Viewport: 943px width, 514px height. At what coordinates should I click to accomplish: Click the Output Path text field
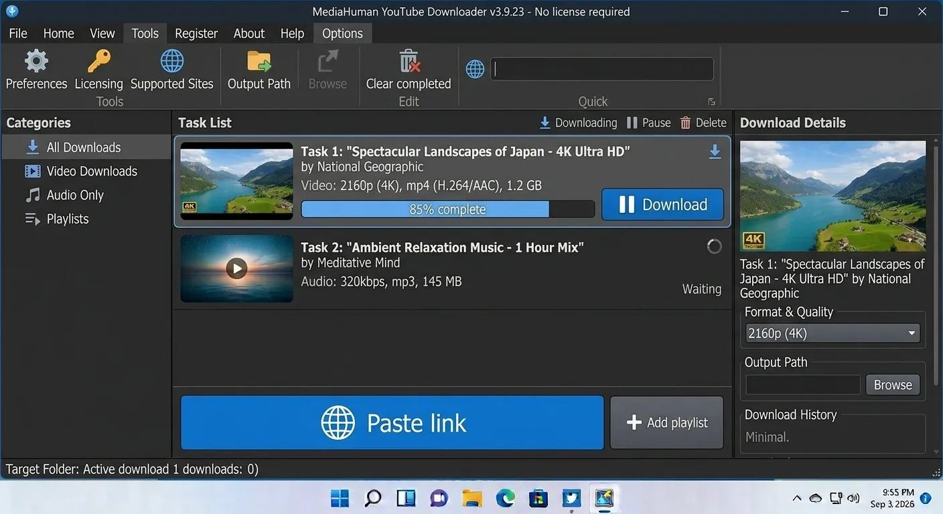pos(803,385)
